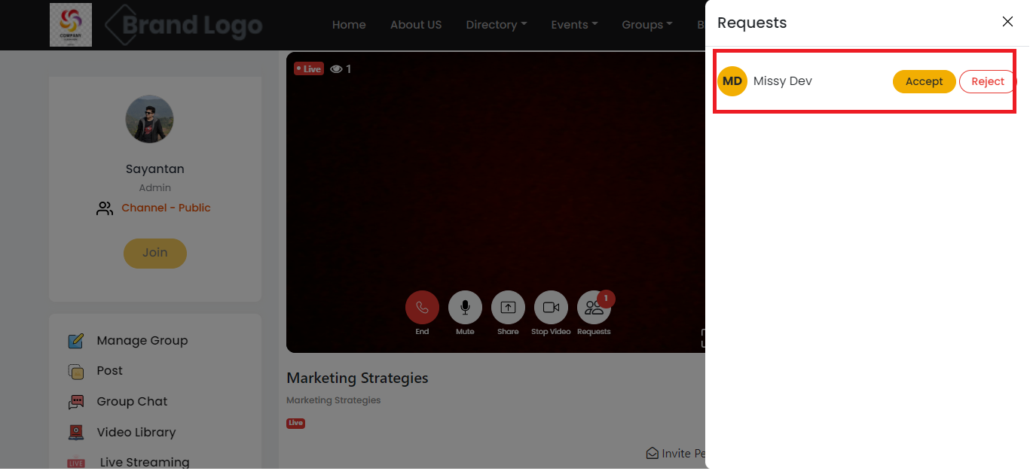Click the Channel - Public link
This screenshot has width=1030, height=471.
(166, 208)
